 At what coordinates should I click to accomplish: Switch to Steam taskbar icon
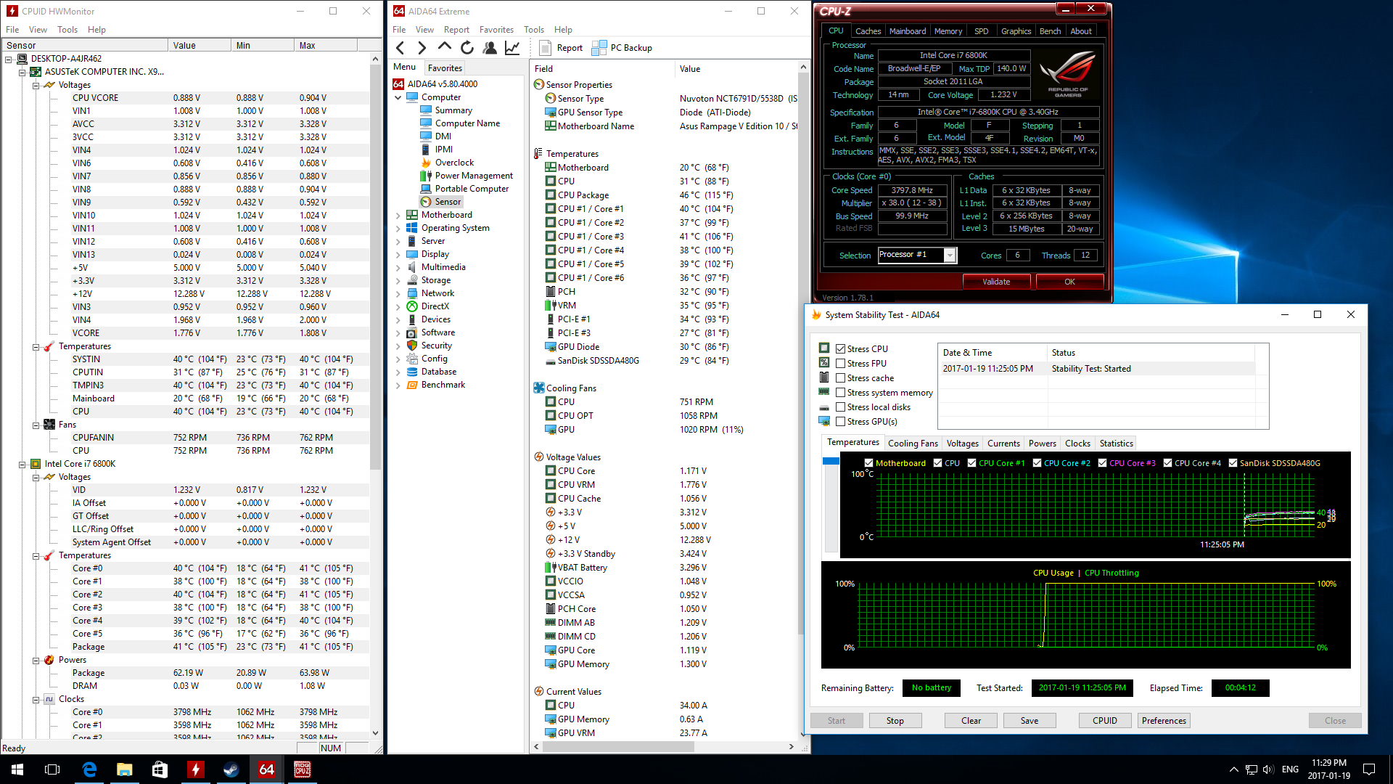pos(231,769)
